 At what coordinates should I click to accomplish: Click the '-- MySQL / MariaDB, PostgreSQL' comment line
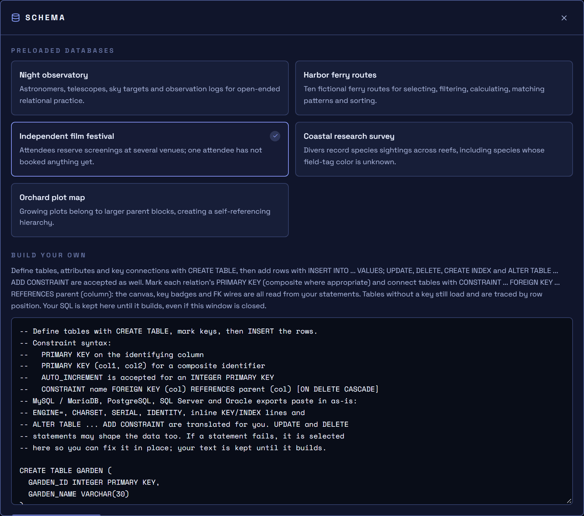(188, 401)
